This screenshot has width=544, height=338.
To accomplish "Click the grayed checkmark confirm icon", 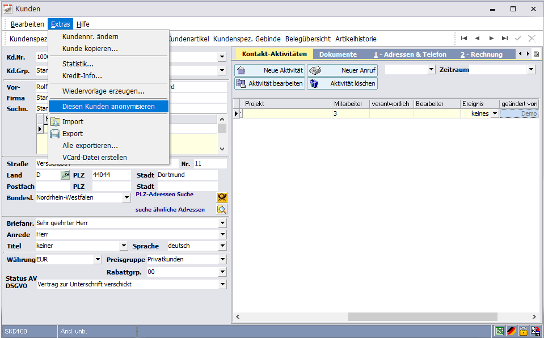I will 518,39.
